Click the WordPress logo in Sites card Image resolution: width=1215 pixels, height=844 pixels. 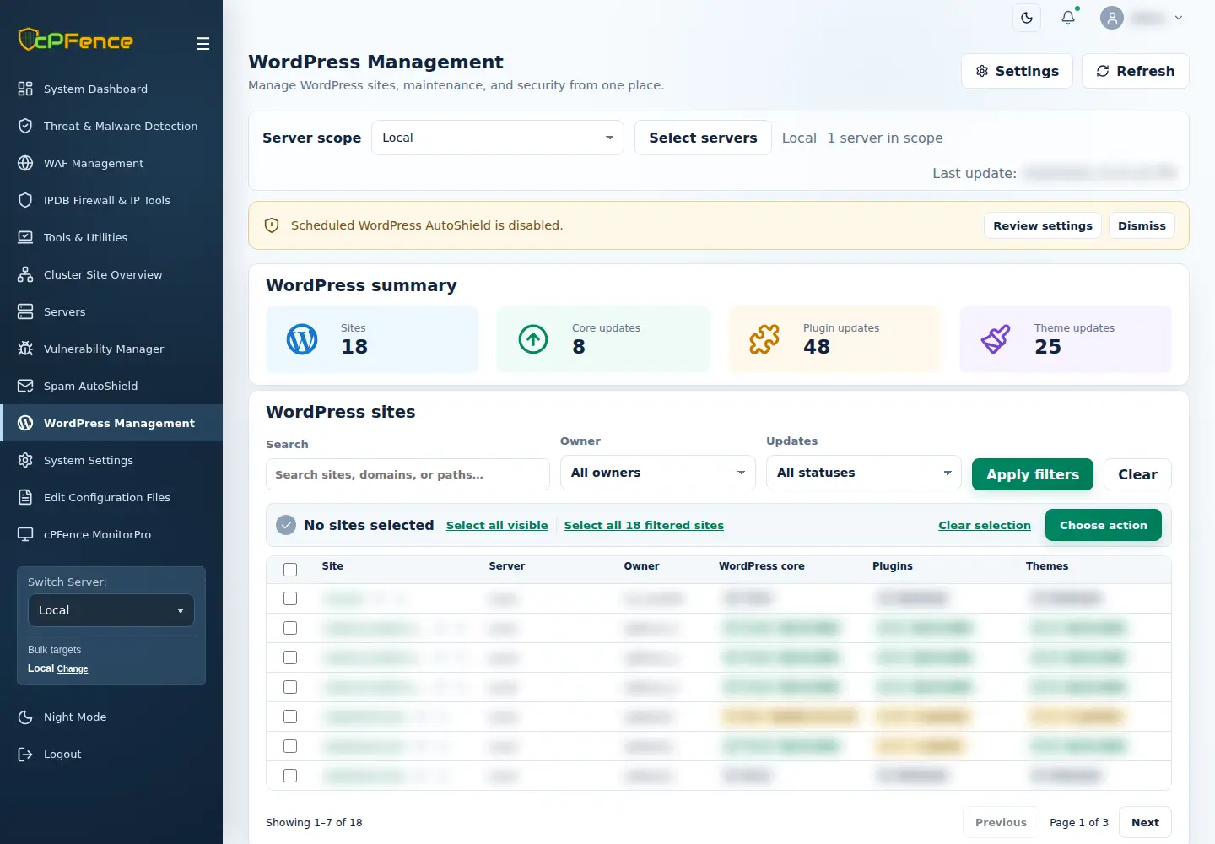[x=302, y=339]
